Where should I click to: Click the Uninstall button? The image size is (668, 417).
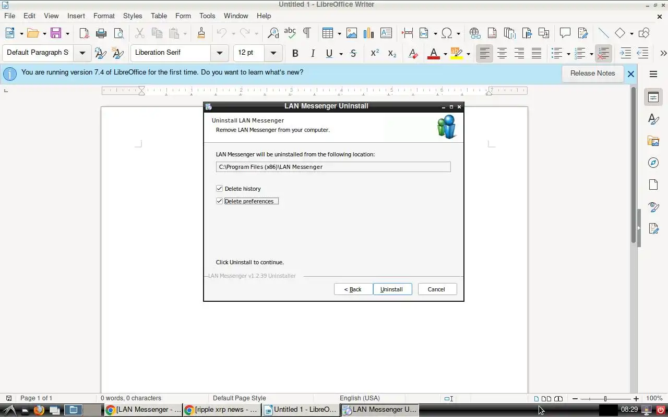point(391,289)
